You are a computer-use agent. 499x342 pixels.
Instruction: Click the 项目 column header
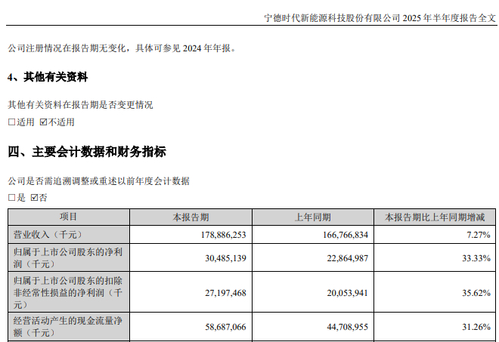point(69,217)
